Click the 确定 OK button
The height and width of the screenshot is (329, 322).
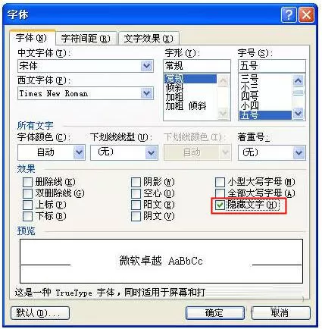pyautogui.click(x=214, y=313)
